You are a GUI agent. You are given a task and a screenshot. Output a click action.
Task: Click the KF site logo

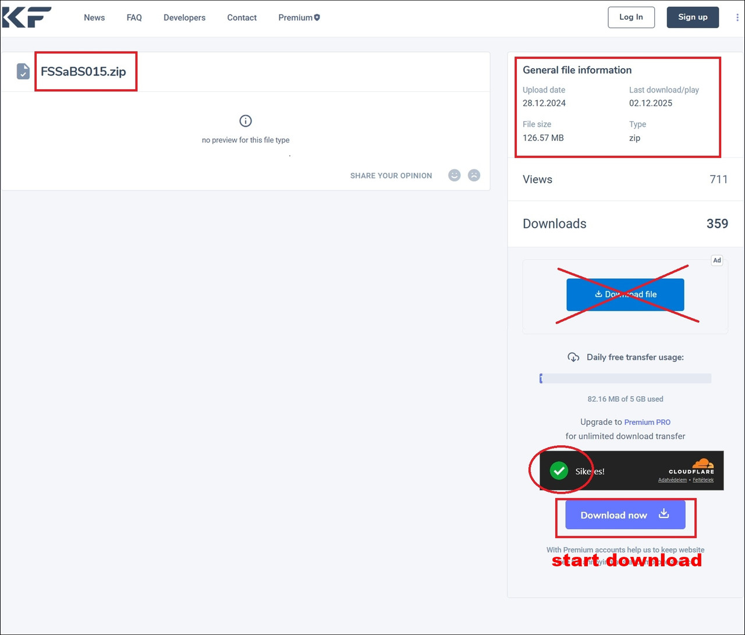[27, 17]
